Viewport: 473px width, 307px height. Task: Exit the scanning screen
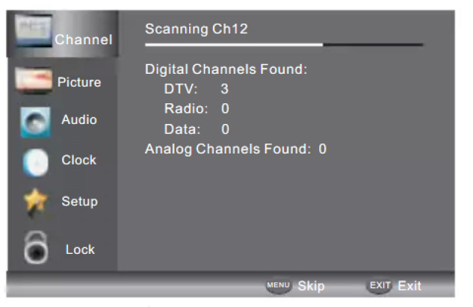pyautogui.click(x=409, y=286)
